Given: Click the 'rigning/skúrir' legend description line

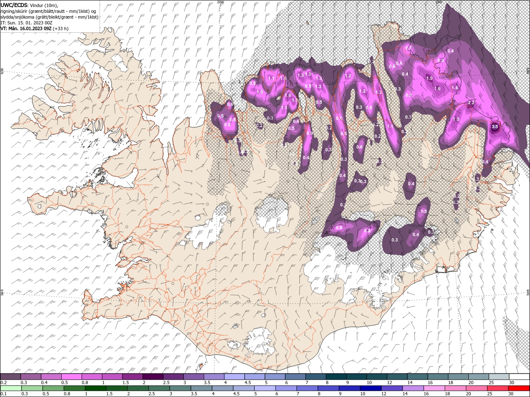Looking at the screenshot, I should 48,11.
